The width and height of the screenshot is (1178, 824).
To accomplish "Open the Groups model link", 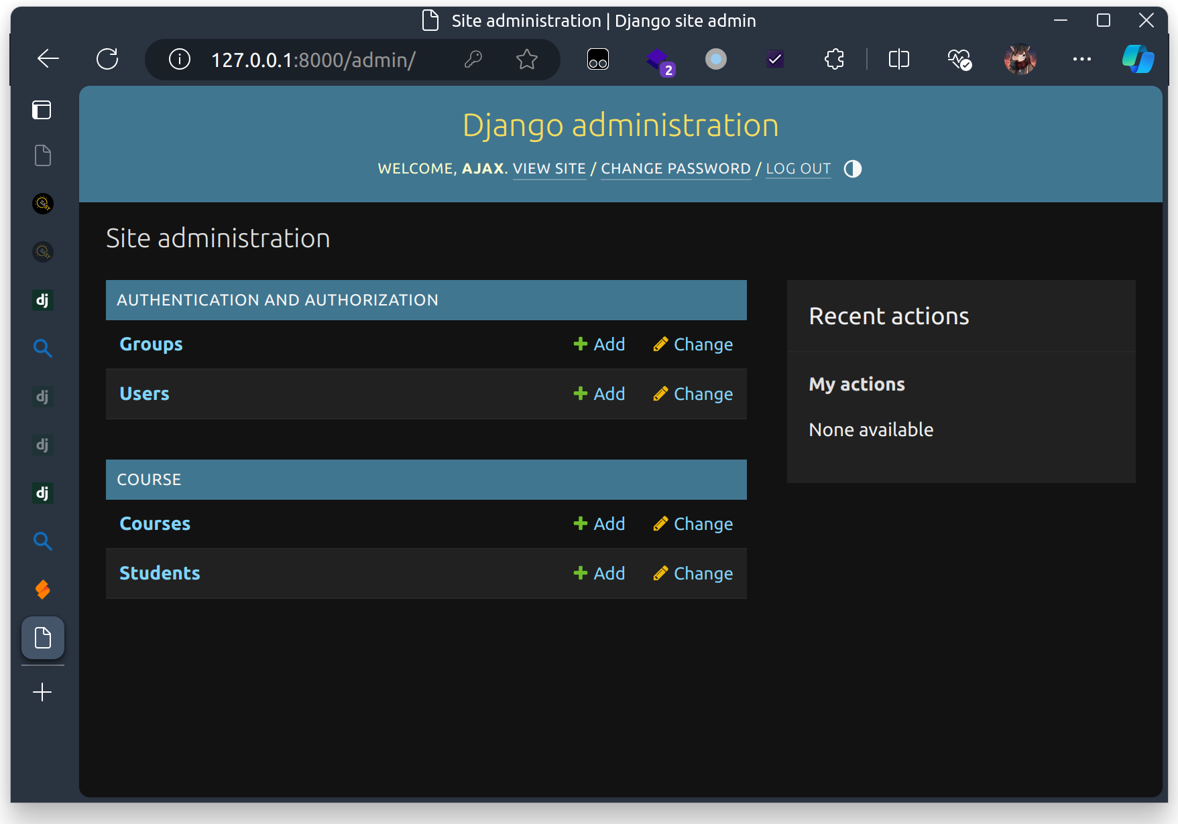I will point(151,344).
